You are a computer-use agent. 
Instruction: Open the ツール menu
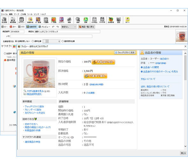coord(30,14)
